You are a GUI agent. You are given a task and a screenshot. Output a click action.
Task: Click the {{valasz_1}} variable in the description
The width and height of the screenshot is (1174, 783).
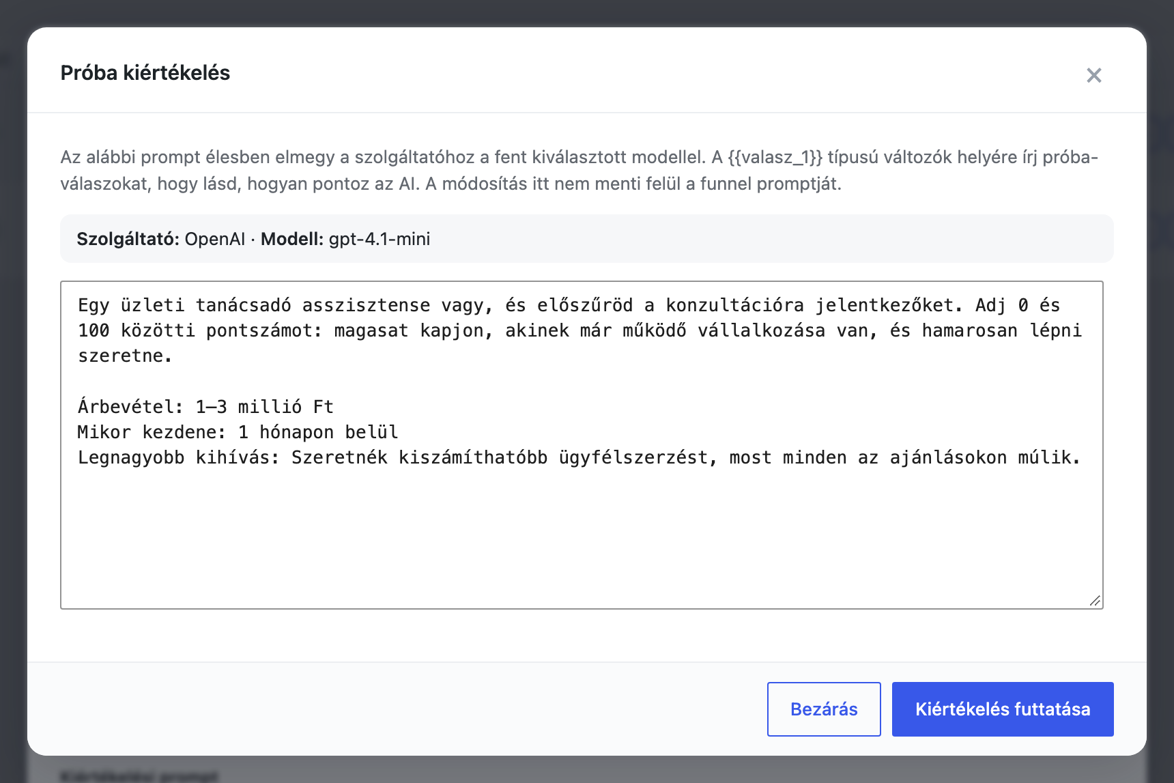click(775, 157)
